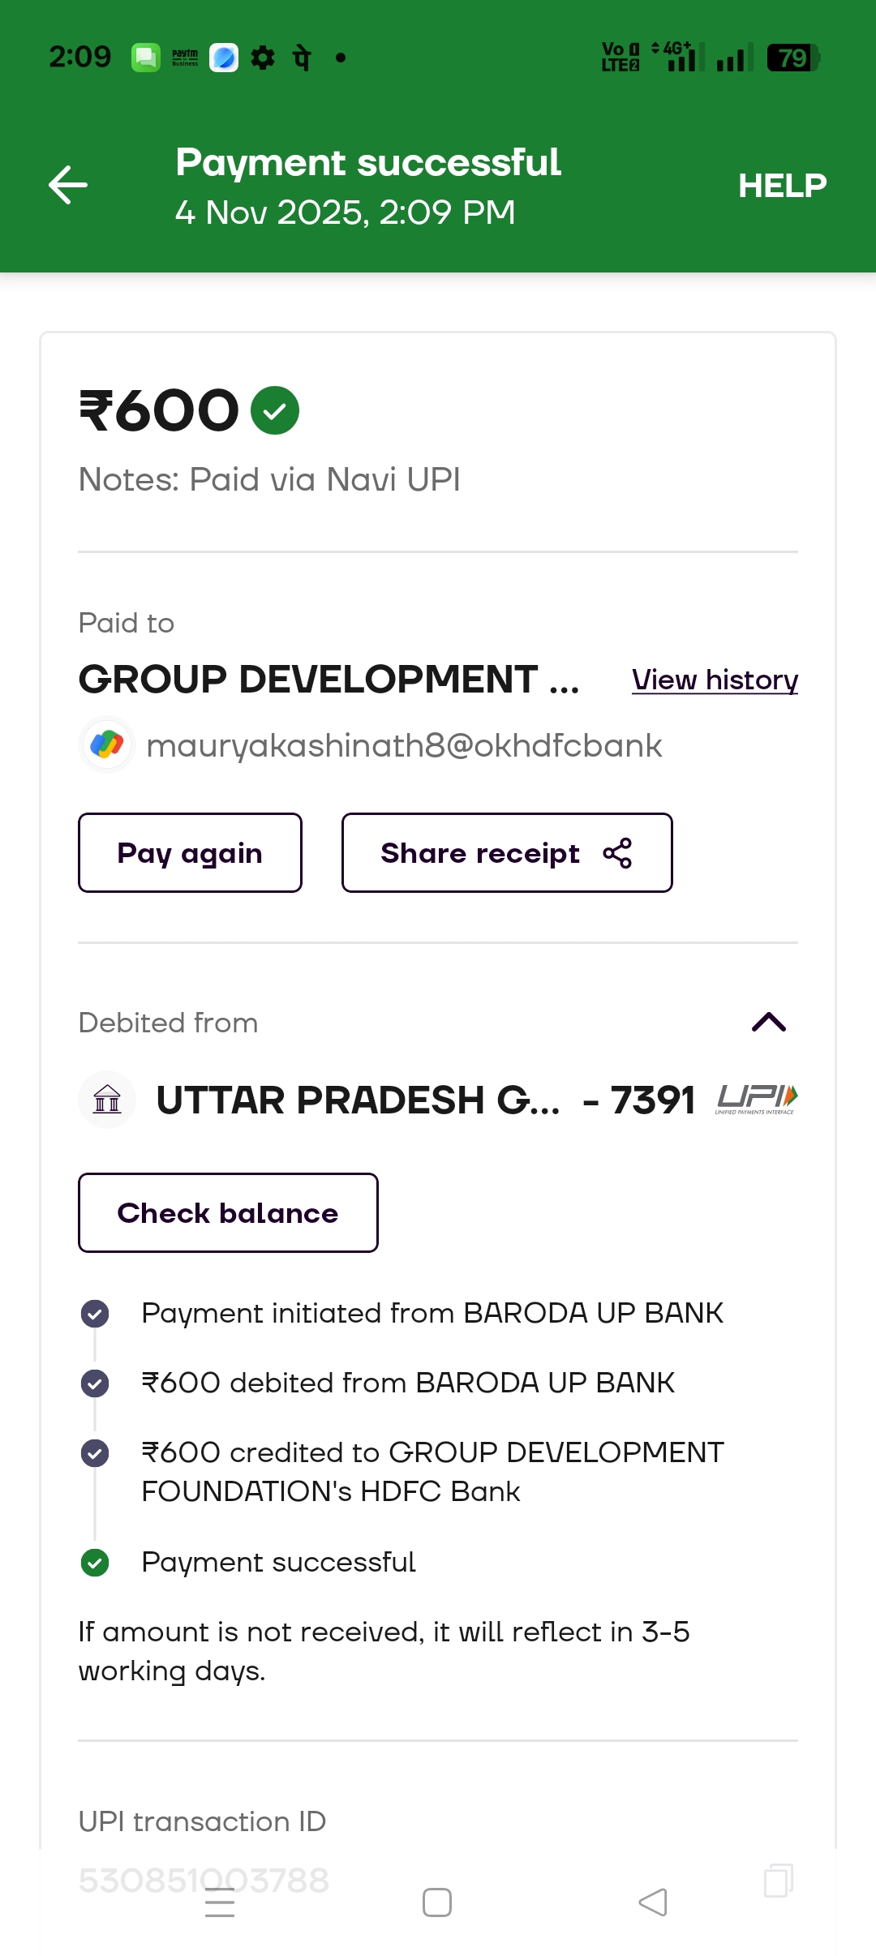
Task: Select the mauryakashinath8@okhdfcbank UPI address
Action: click(x=404, y=746)
